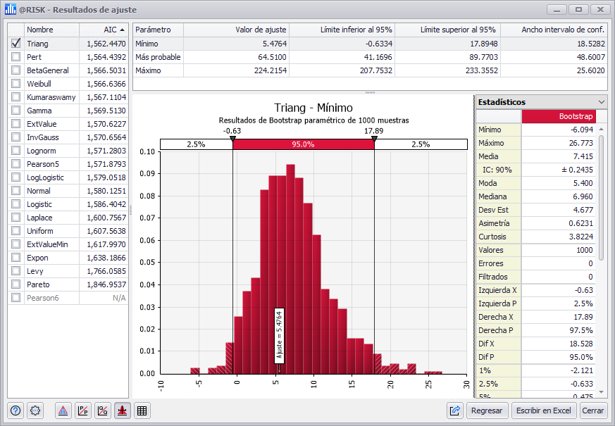Select the bootstrap histogram view icon
This screenshot has width=615, height=426.
click(x=122, y=411)
